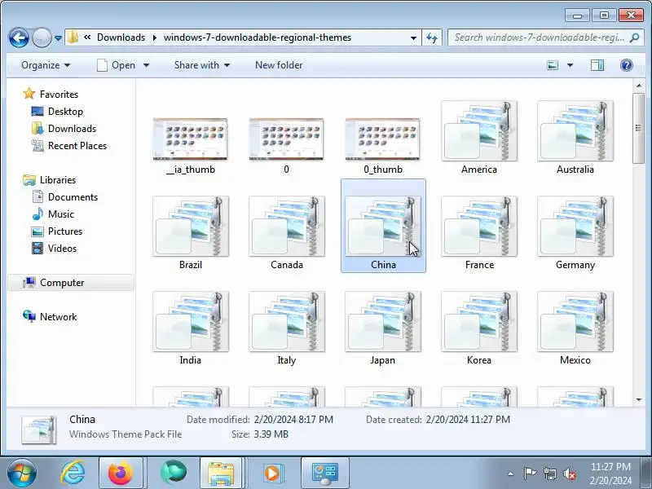Open Downloads in the Favorites list

(64, 129)
